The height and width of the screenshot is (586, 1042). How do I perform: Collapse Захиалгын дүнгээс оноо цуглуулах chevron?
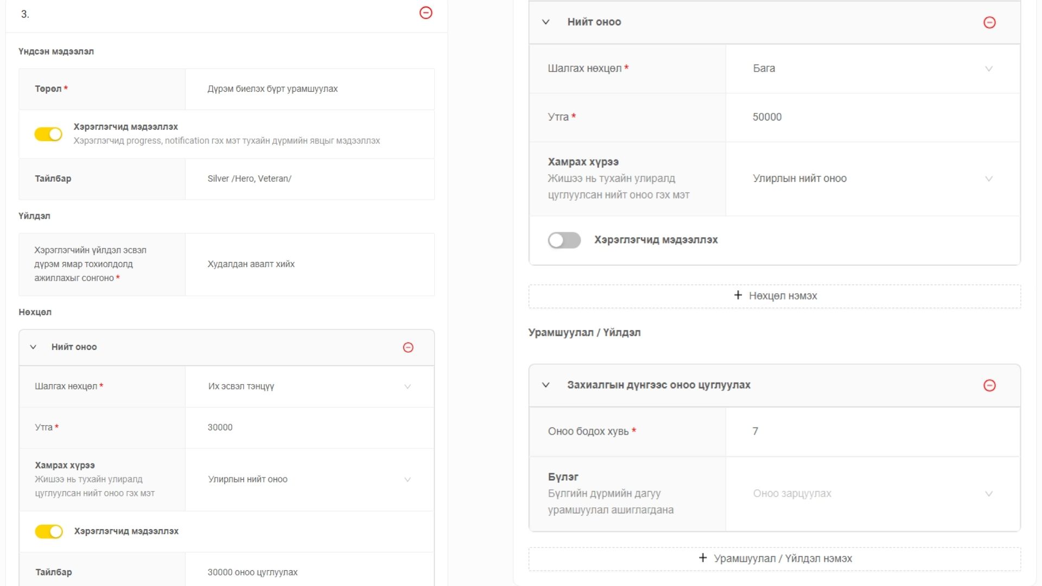(x=546, y=385)
